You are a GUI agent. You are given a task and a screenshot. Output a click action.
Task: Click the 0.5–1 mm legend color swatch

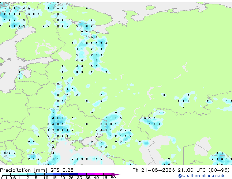coord(15,174)
